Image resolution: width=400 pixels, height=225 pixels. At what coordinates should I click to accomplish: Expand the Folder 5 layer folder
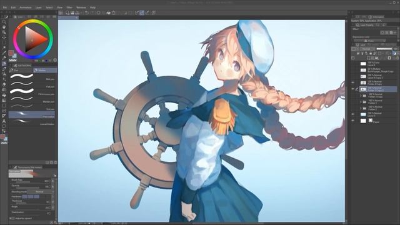pos(361,102)
